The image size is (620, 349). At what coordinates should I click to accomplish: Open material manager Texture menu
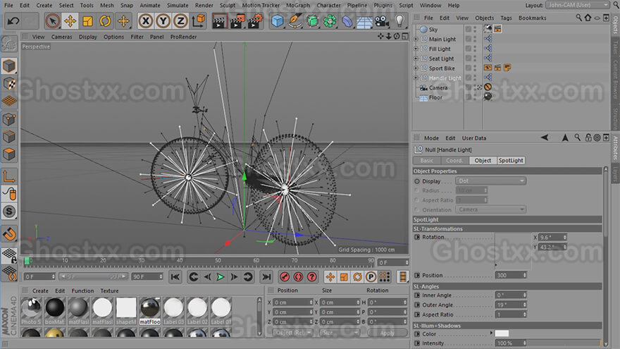coord(109,290)
